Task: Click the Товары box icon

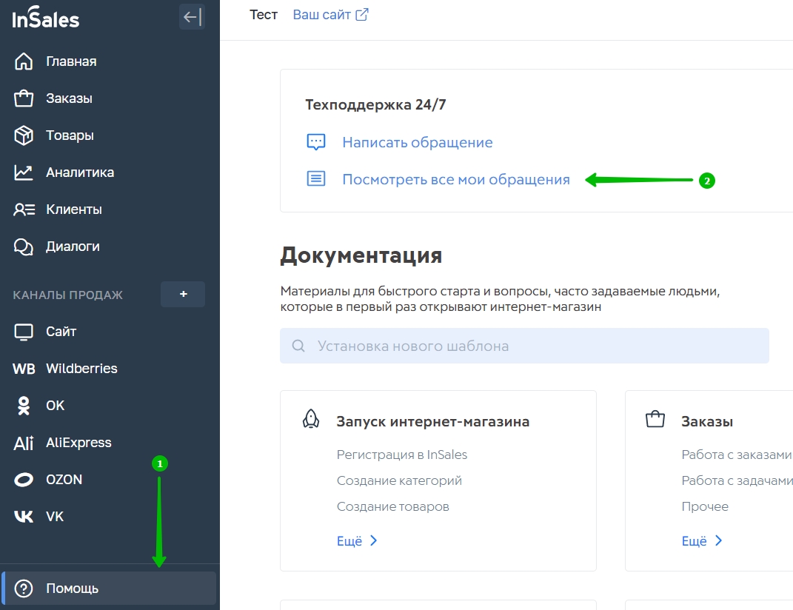Action: coord(23,135)
